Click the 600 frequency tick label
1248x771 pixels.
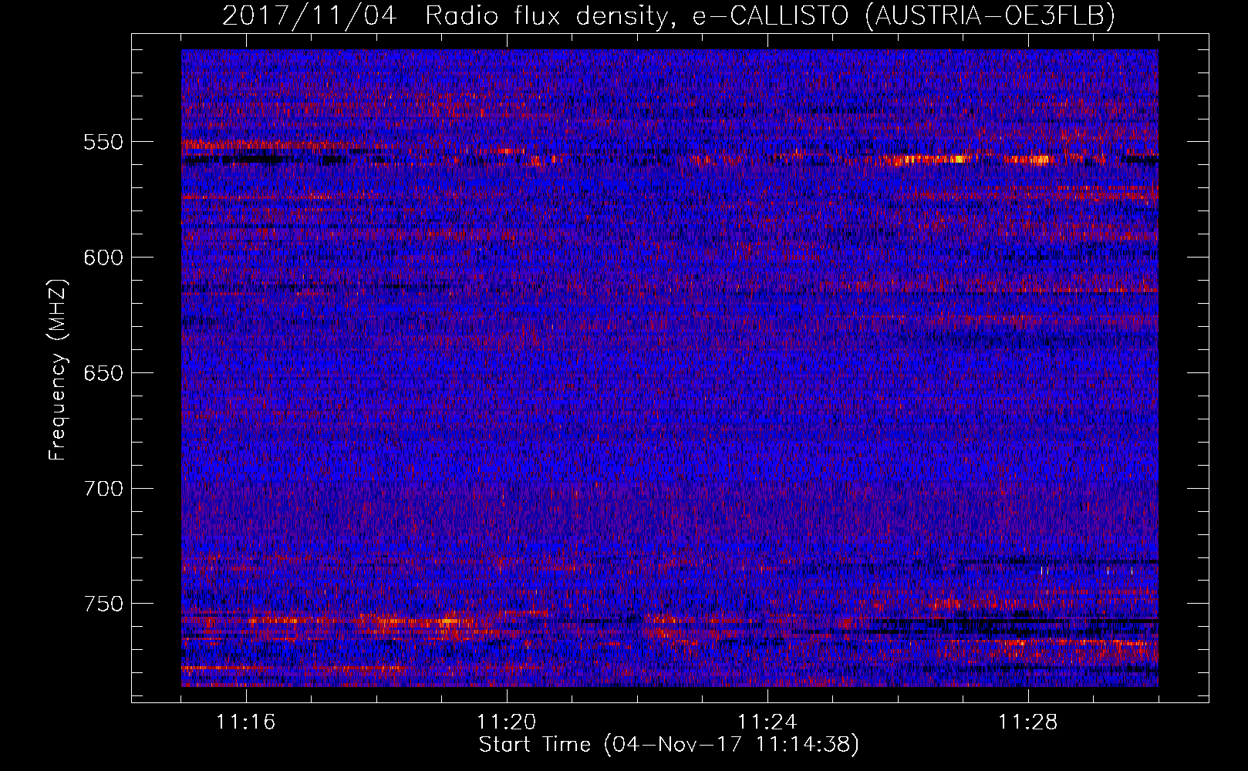tap(103, 258)
